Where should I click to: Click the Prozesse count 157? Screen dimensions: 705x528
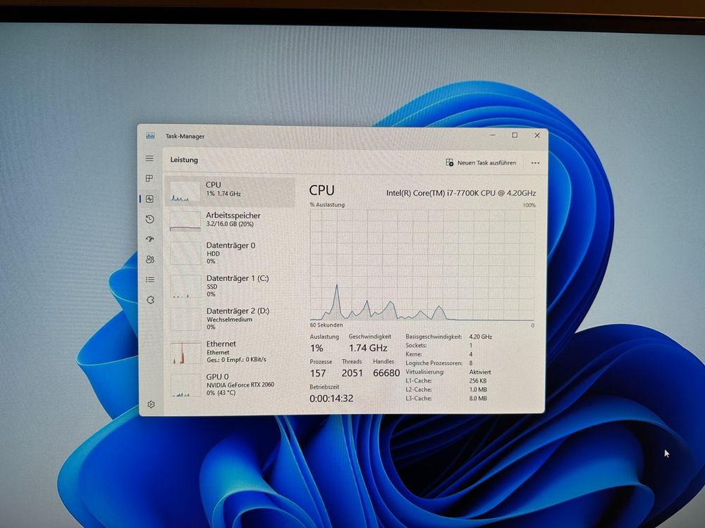318,373
